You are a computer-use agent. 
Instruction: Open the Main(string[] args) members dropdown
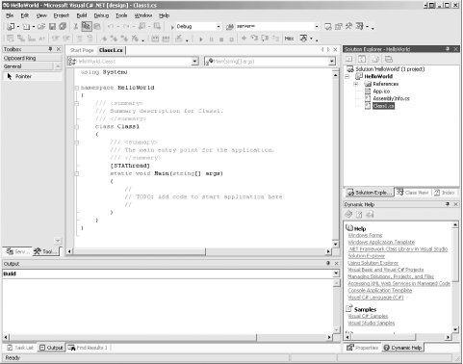332,62
